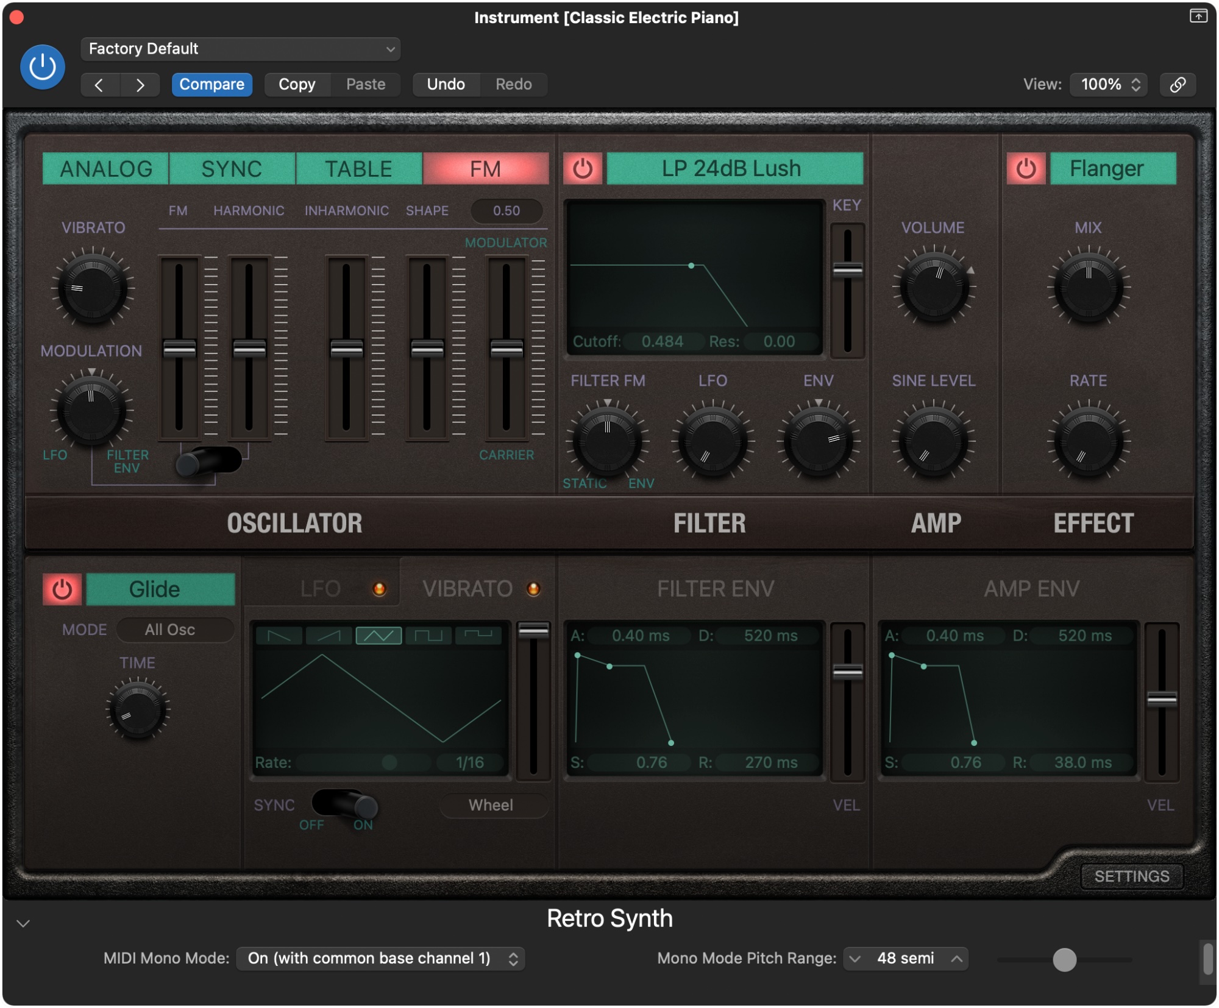Open the LP 24dB Lush filter type menu

coord(734,169)
